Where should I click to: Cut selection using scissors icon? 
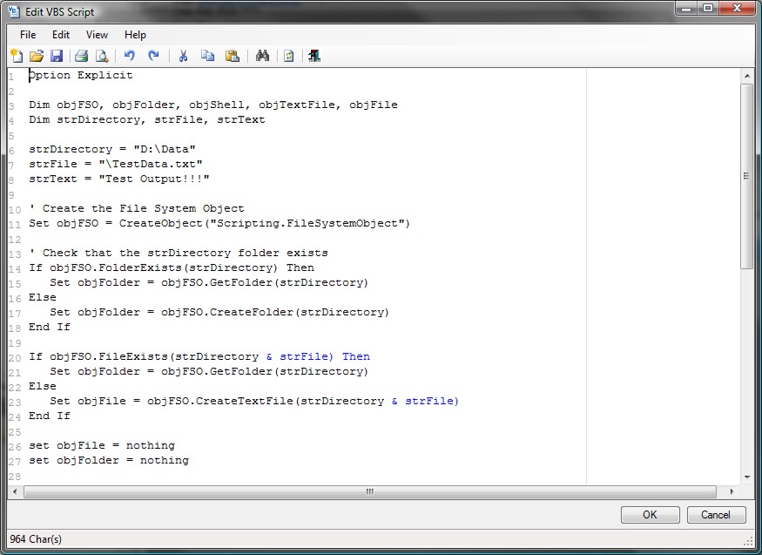click(x=183, y=56)
